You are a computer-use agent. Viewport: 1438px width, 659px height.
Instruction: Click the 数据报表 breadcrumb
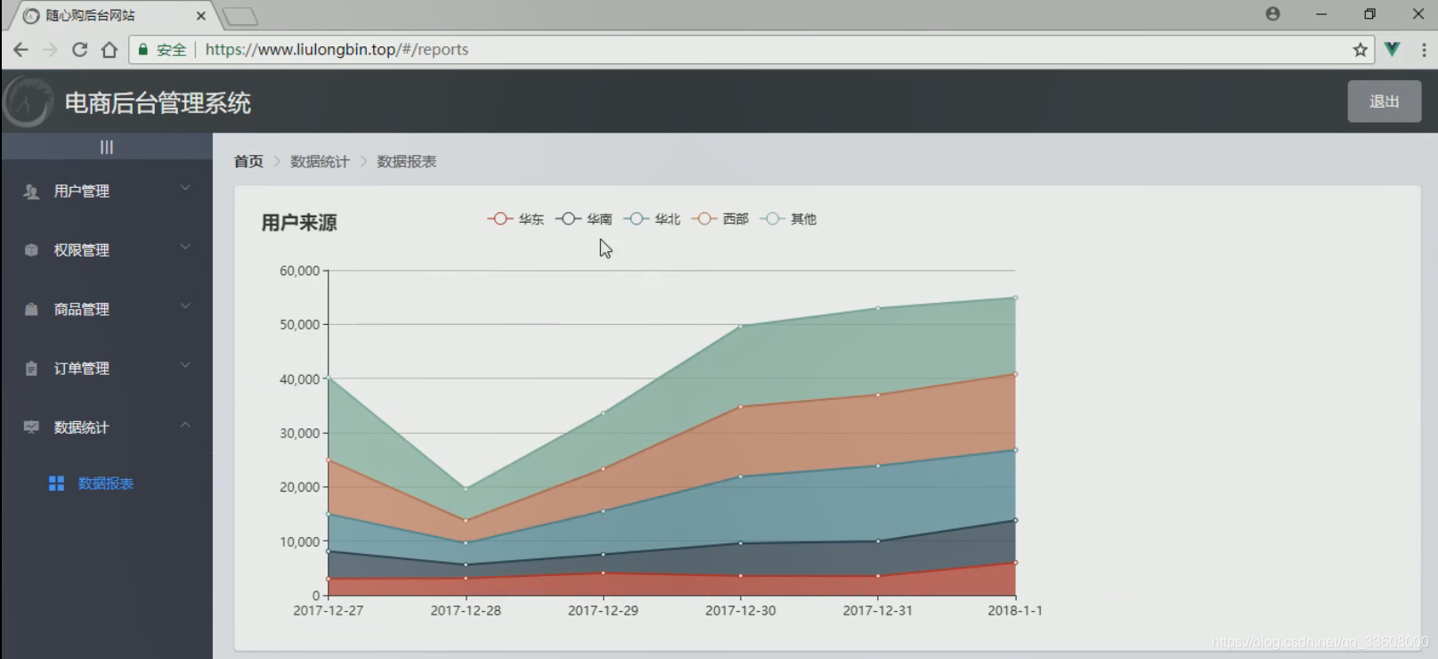coord(407,161)
